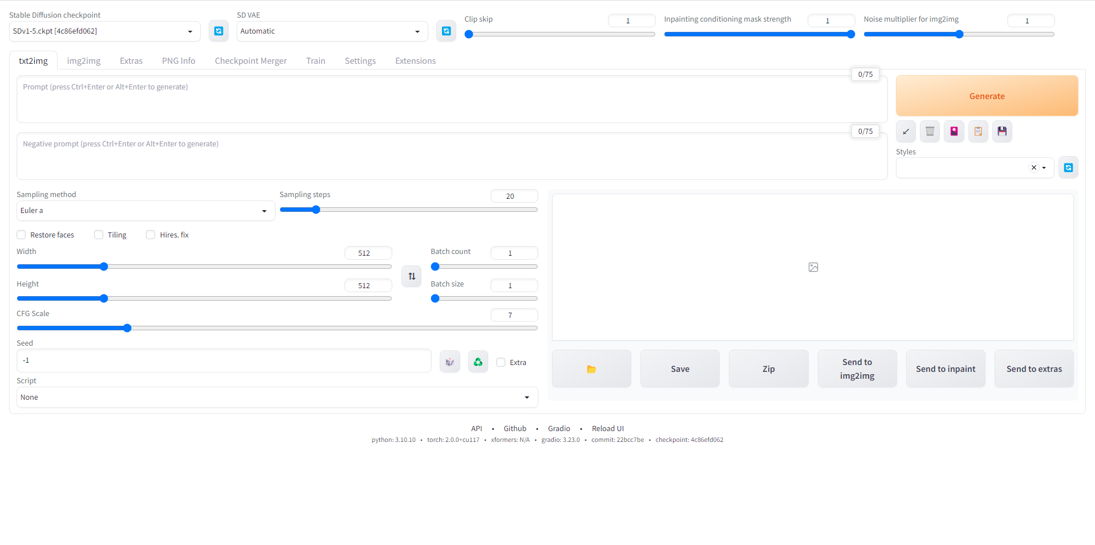1095x545 pixels.
Task: Click into the Prompt text area
Action: click(x=452, y=99)
